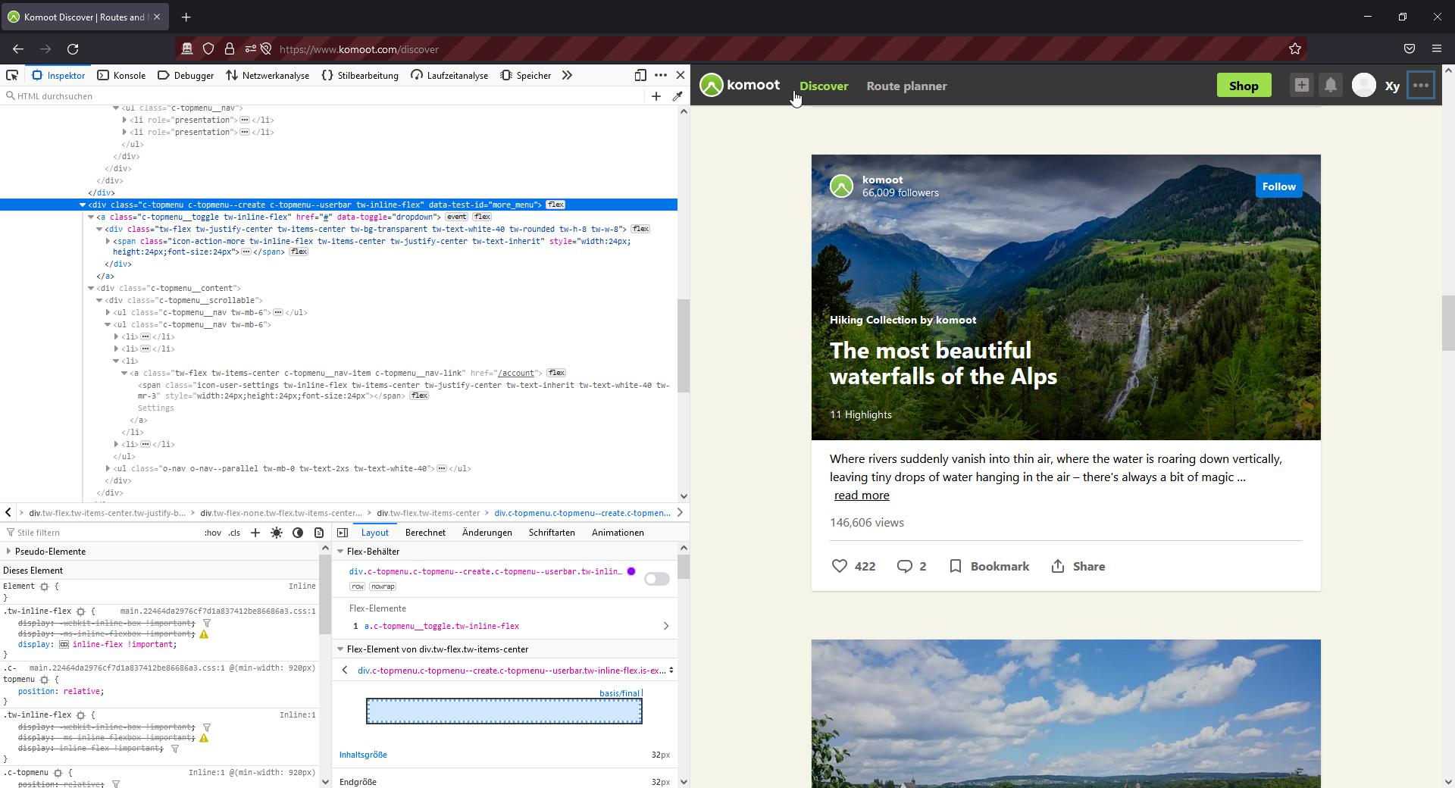Screen dimensions: 1455x788
Task: Toggle flex badge on the selected div
Action: click(555, 205)
